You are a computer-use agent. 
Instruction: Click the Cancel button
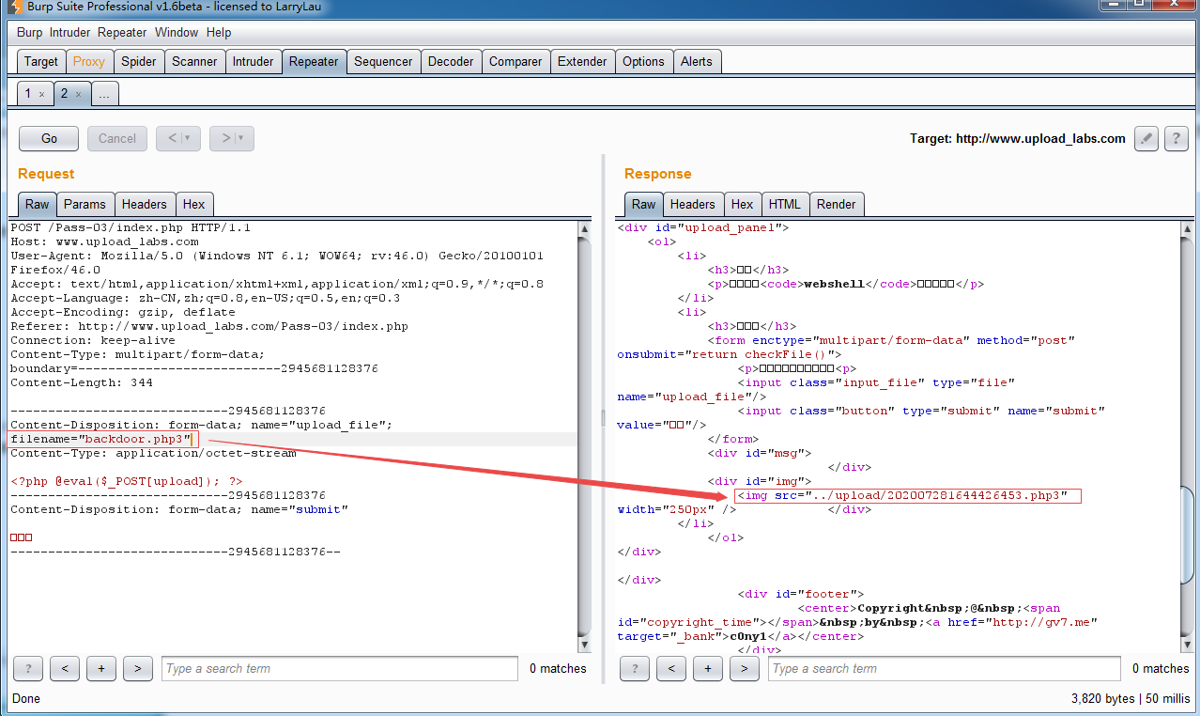117,138
